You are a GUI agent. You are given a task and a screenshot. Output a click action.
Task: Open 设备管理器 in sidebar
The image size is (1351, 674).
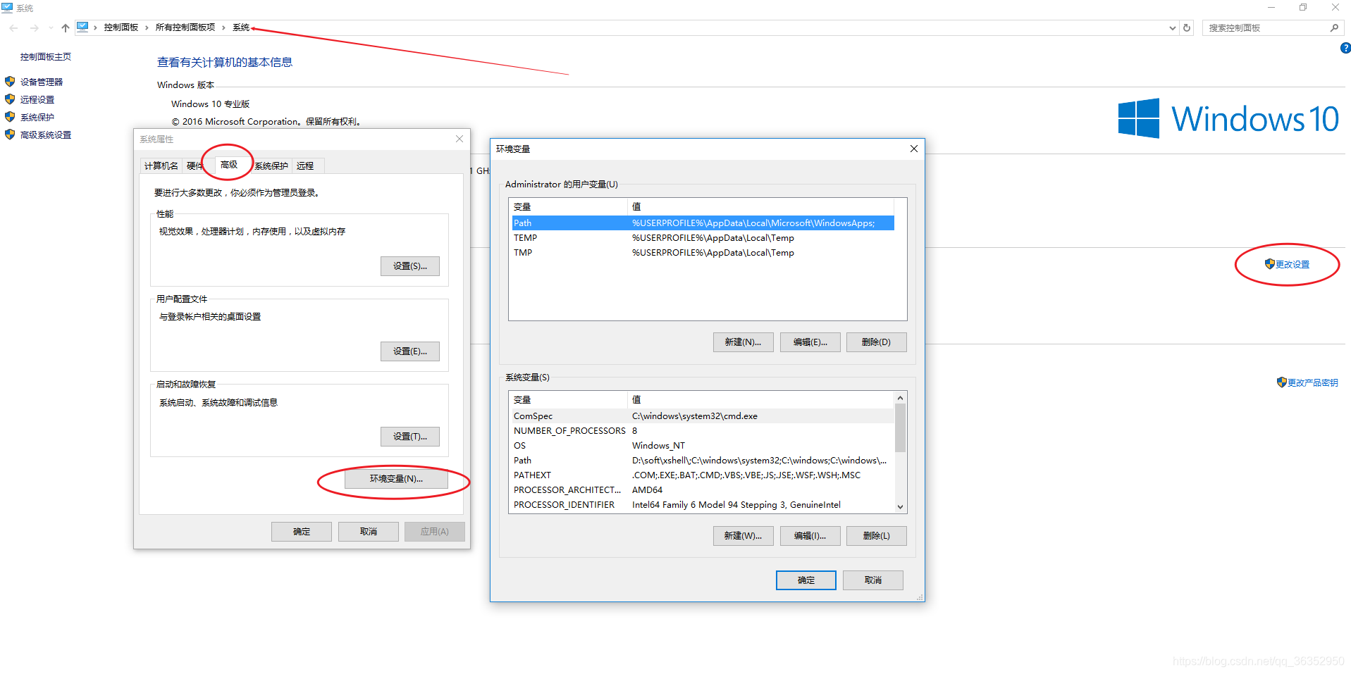42,82
